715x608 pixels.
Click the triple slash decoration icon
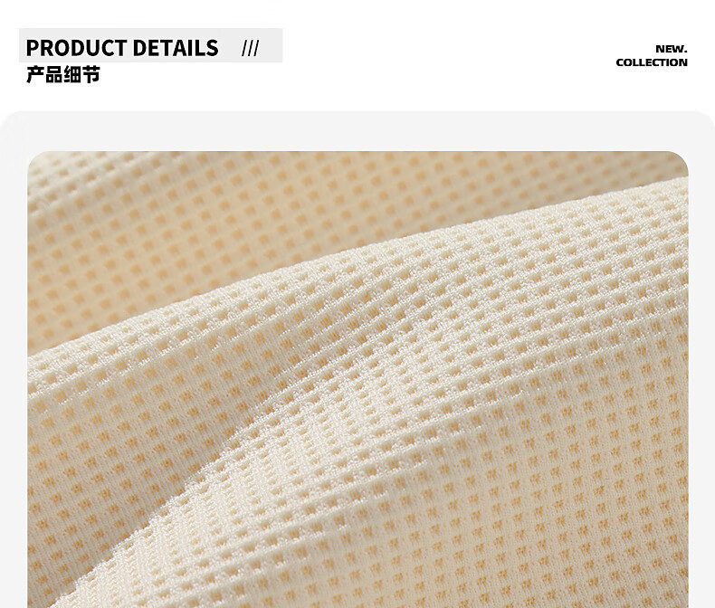251,48
